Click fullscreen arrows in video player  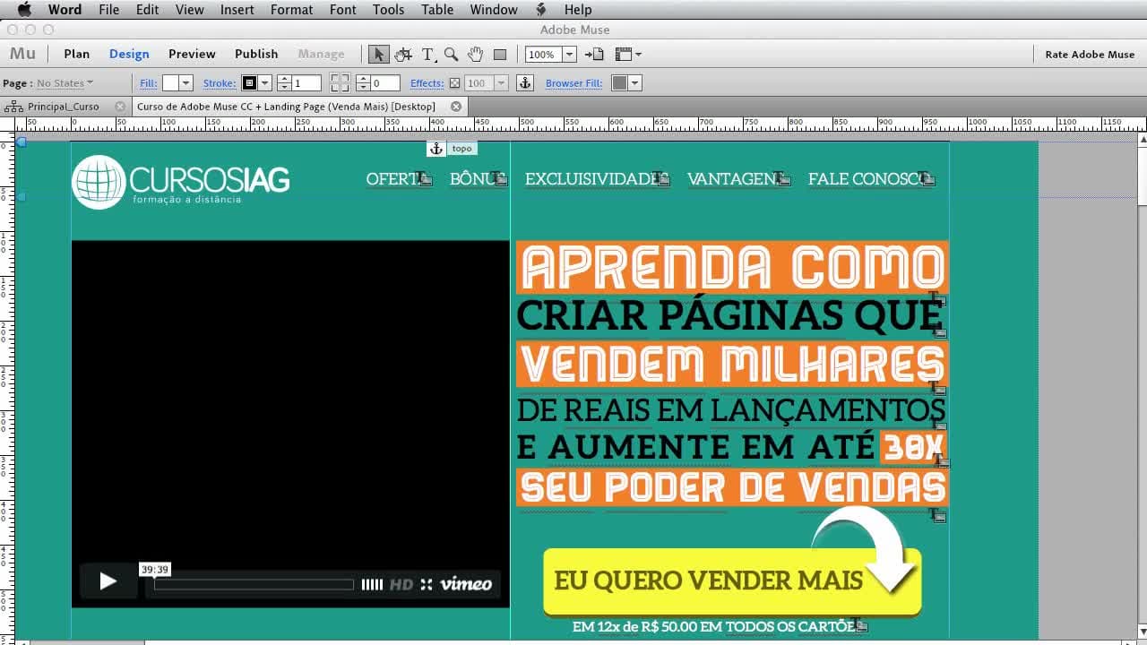(427, 584)
